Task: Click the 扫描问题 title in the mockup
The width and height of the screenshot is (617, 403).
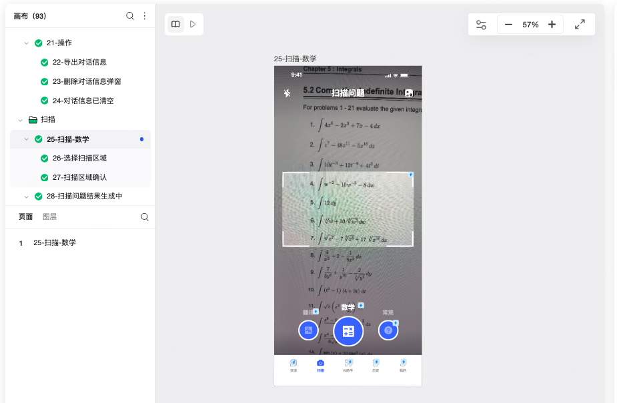Action: [348, 93]
